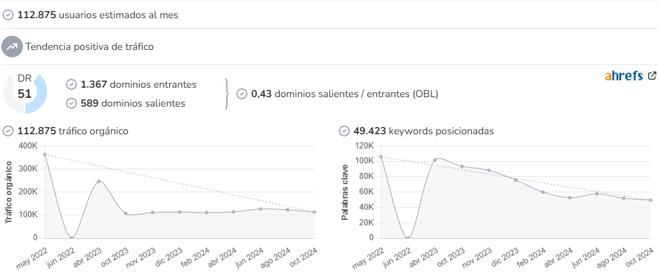
Task: Select the text "589 dominios salientes"
Action: click(x=133, y=103)
